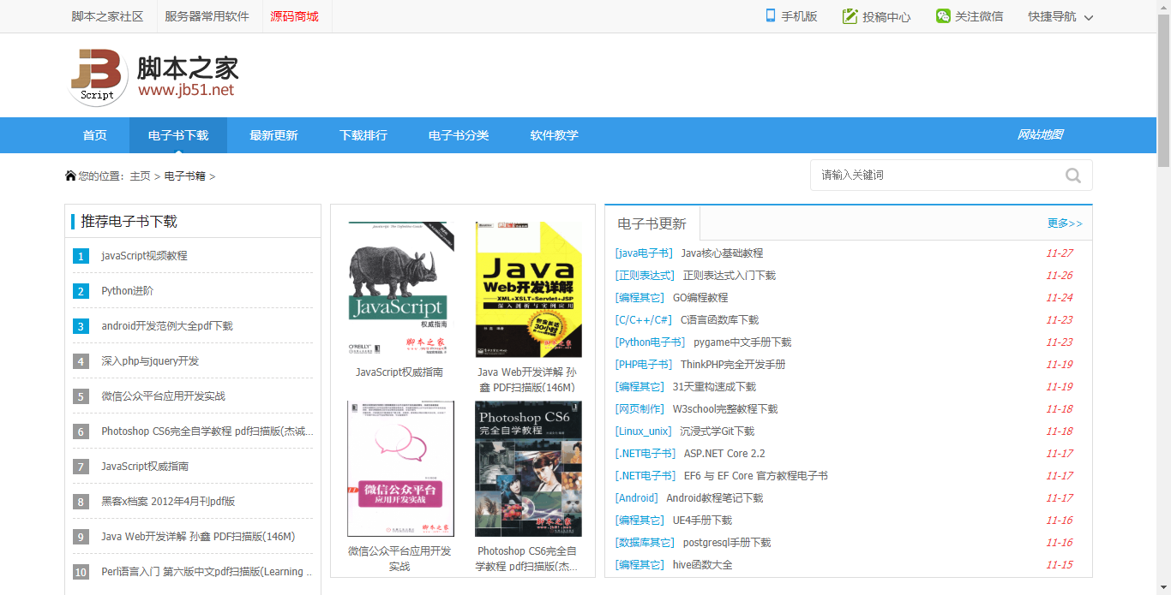Open 软件教学 navigation item
Screen dimensions: 1171x595
[554, 135]
